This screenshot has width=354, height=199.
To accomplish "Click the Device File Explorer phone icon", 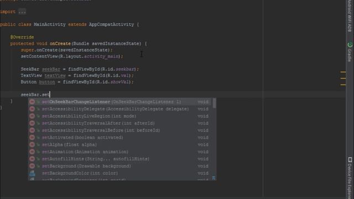I will [350, 160].
